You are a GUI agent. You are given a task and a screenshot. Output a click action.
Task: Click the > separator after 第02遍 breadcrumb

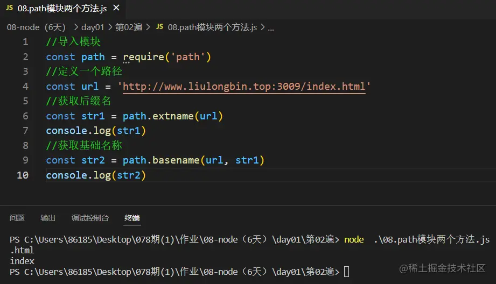148,27
